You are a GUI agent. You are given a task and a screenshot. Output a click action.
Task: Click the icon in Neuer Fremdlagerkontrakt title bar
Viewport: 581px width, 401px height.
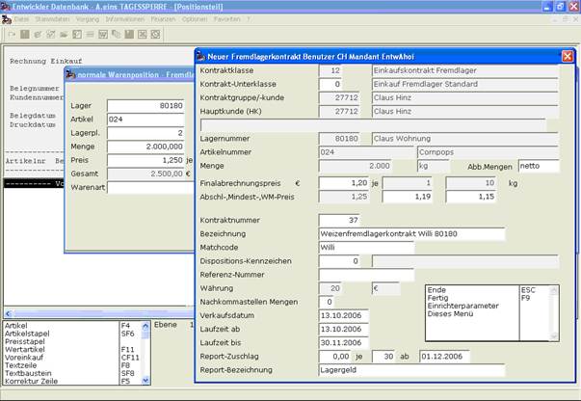pyautogui.click(x=200, y=56)
